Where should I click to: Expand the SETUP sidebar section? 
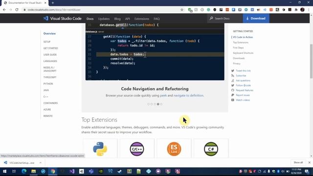click(47, 42)
